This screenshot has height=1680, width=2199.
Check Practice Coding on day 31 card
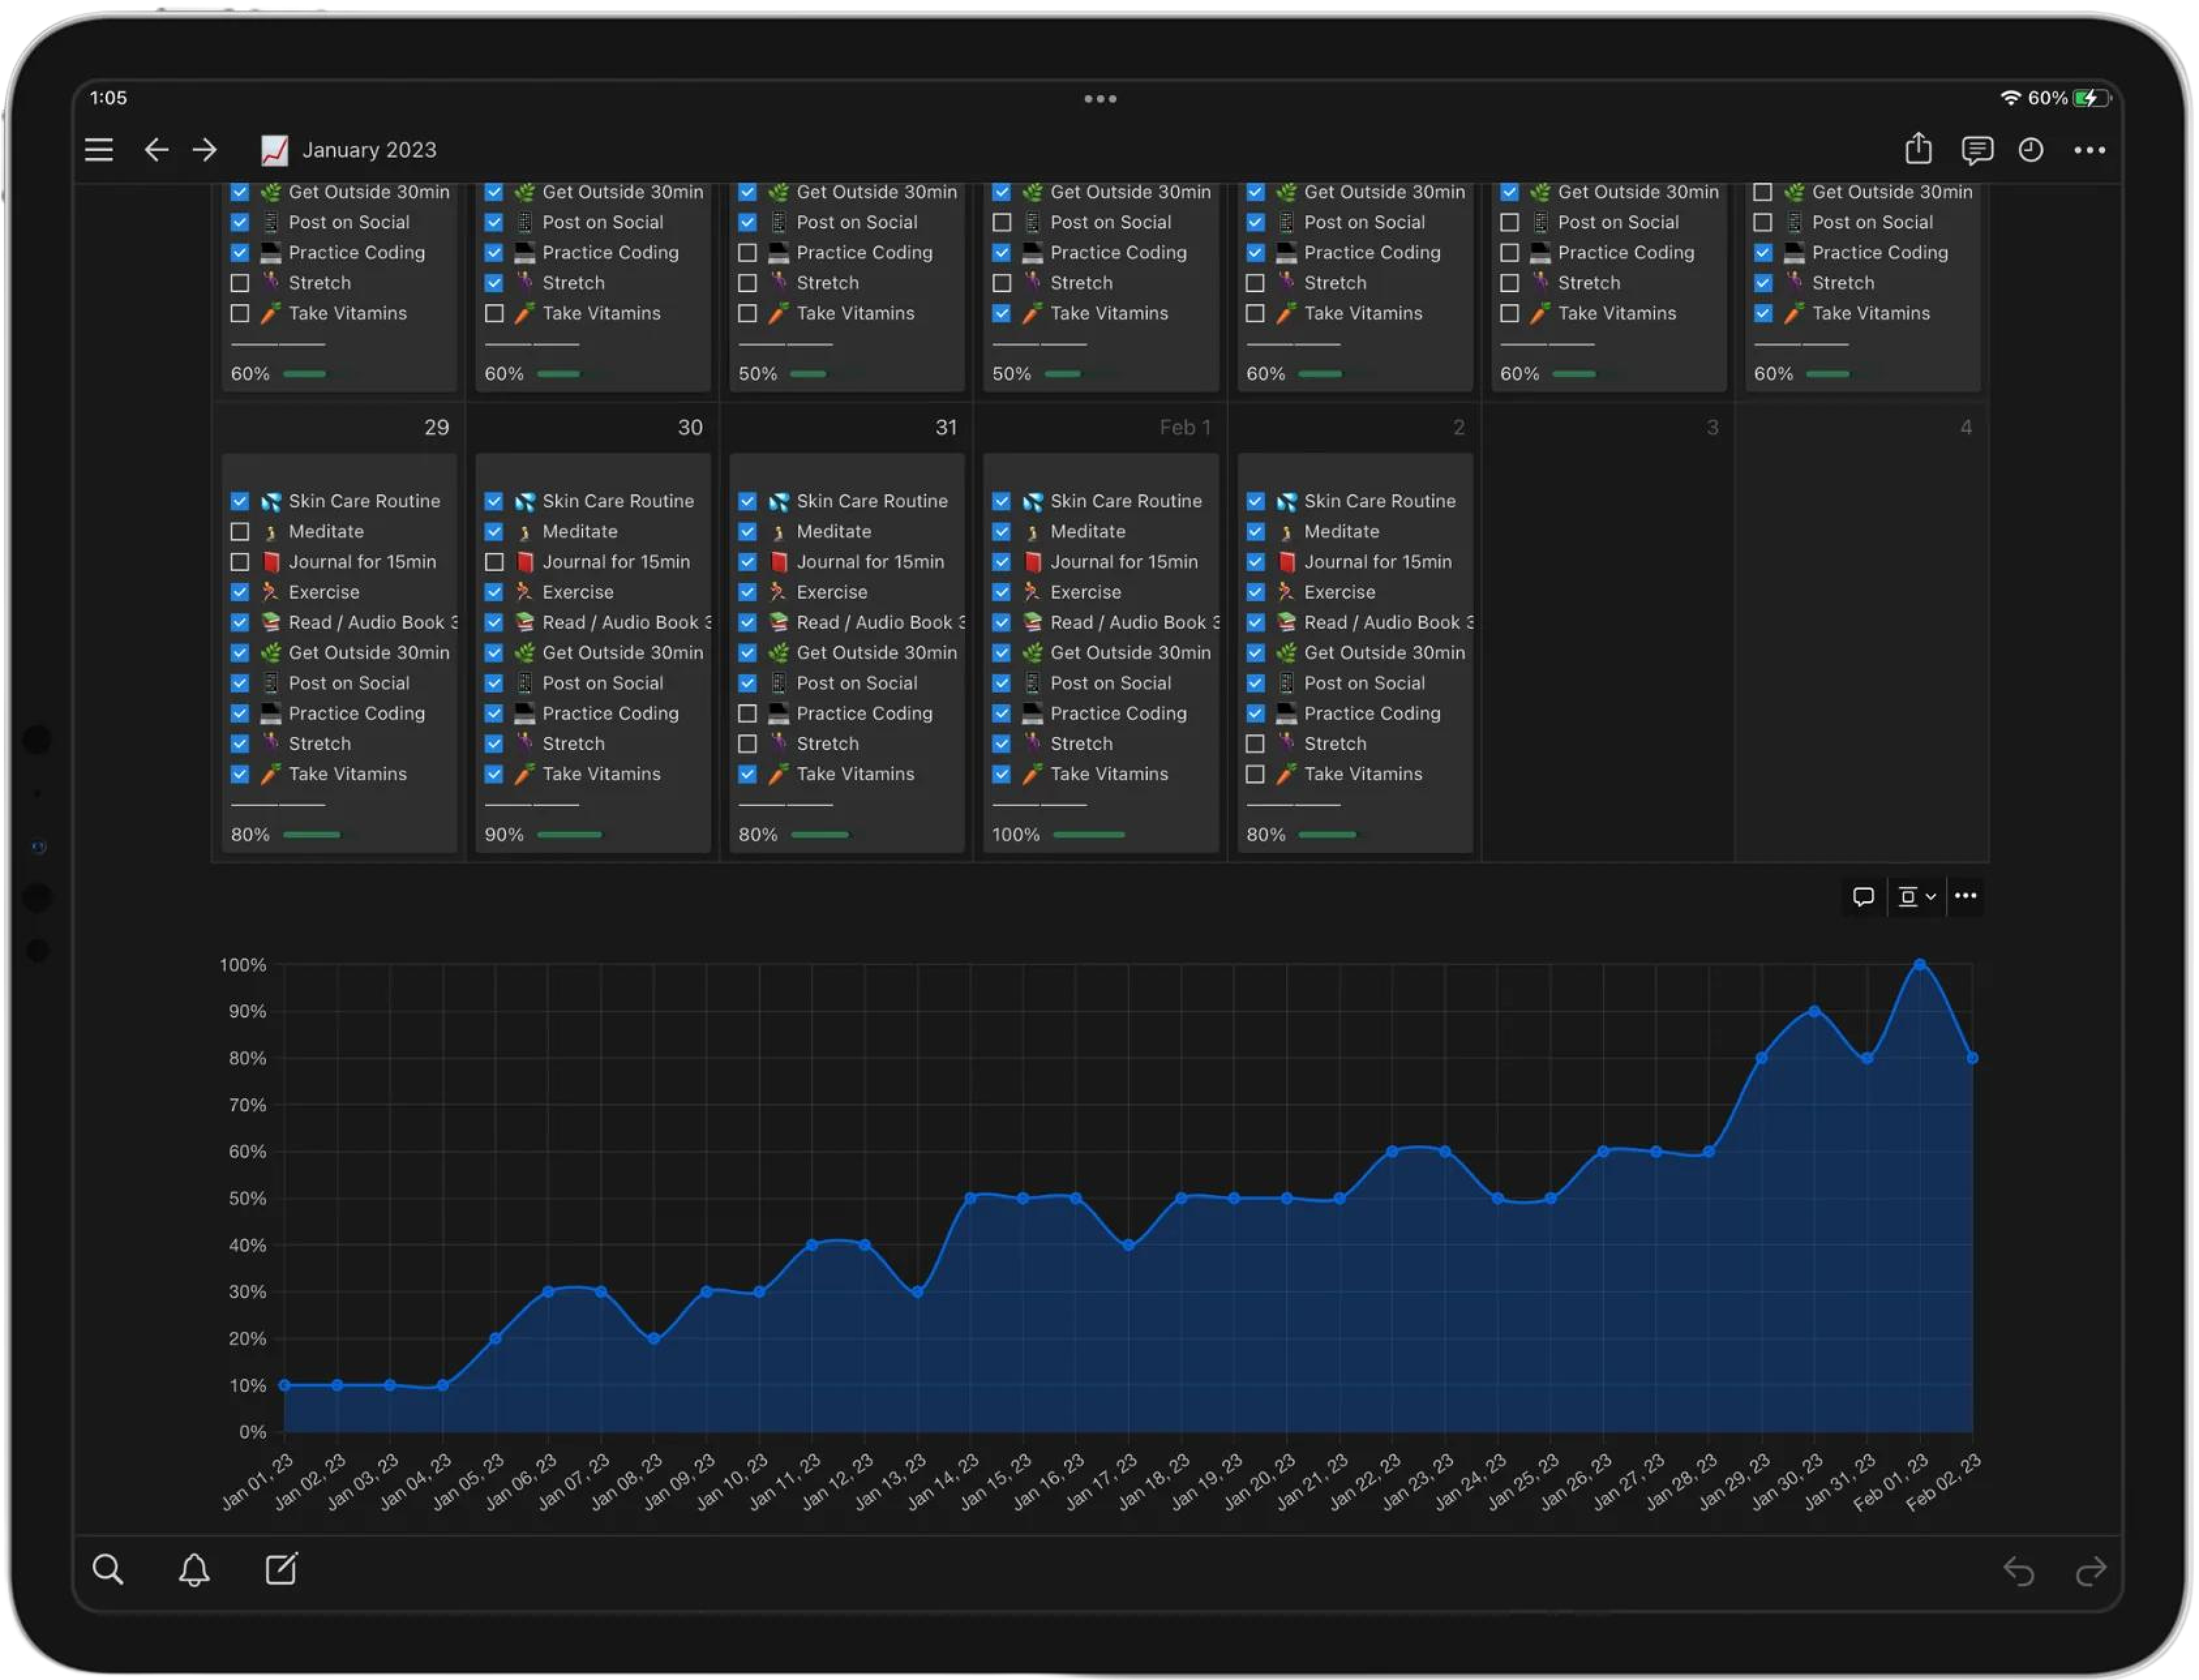pos(747,713)
